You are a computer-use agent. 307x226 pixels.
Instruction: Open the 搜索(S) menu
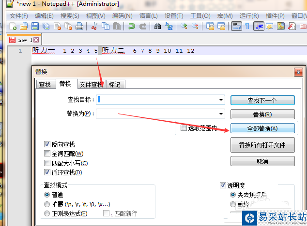point(70,16)
